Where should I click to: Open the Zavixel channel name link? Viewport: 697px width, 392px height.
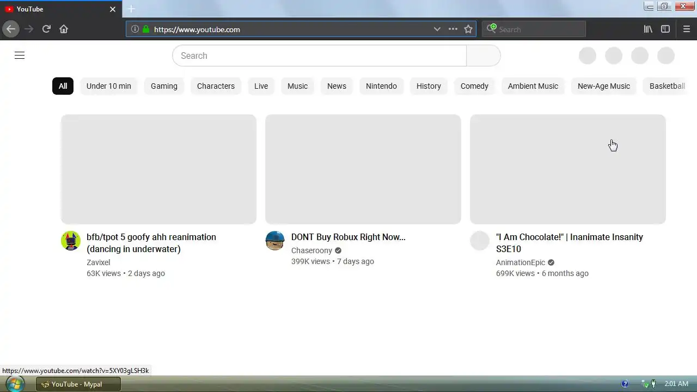point(98,262)
